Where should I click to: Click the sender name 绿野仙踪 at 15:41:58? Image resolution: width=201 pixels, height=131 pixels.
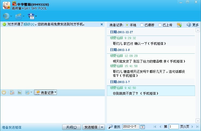pyautogui.click(x=116, y=66)
